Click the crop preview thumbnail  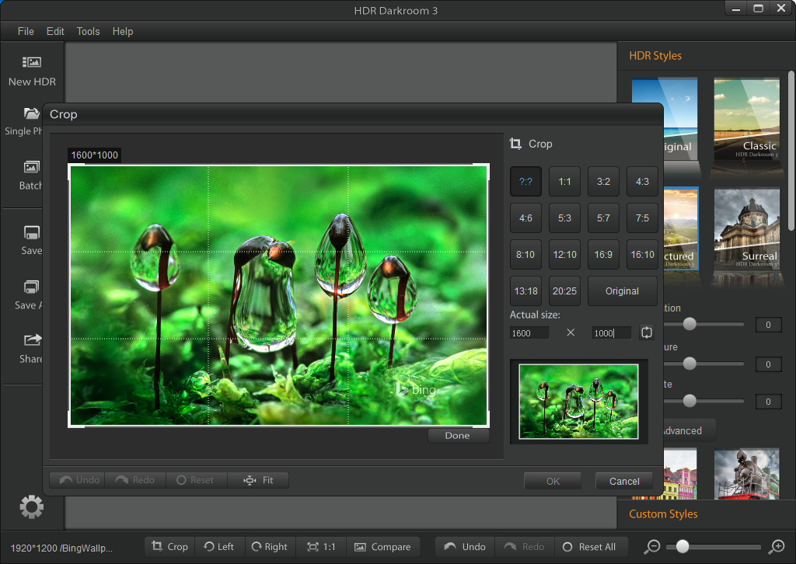578,402
